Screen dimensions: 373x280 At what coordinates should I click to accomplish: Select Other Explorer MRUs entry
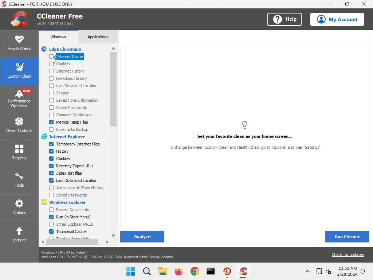74,224
